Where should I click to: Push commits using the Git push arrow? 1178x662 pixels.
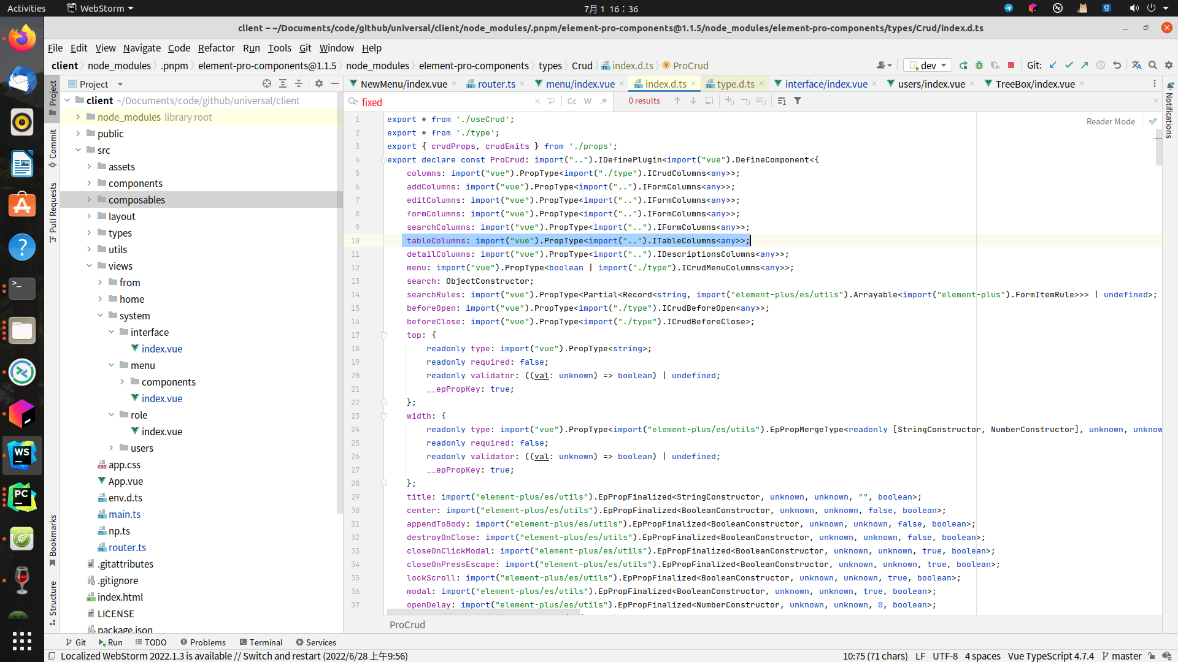tap(1085, 65)
